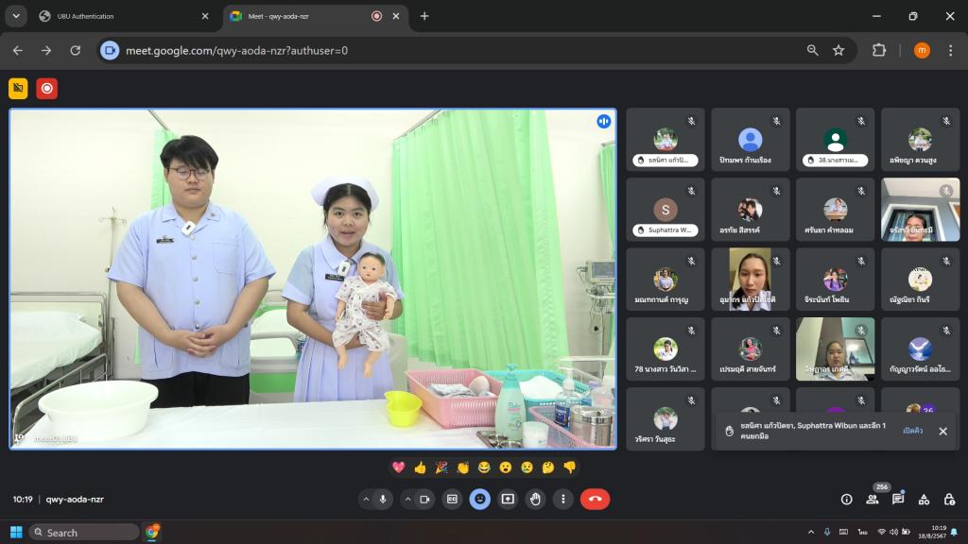The height and width of the screenshot is (544, 968).
Task: Open the meeting details info icon
Action: 847,500
